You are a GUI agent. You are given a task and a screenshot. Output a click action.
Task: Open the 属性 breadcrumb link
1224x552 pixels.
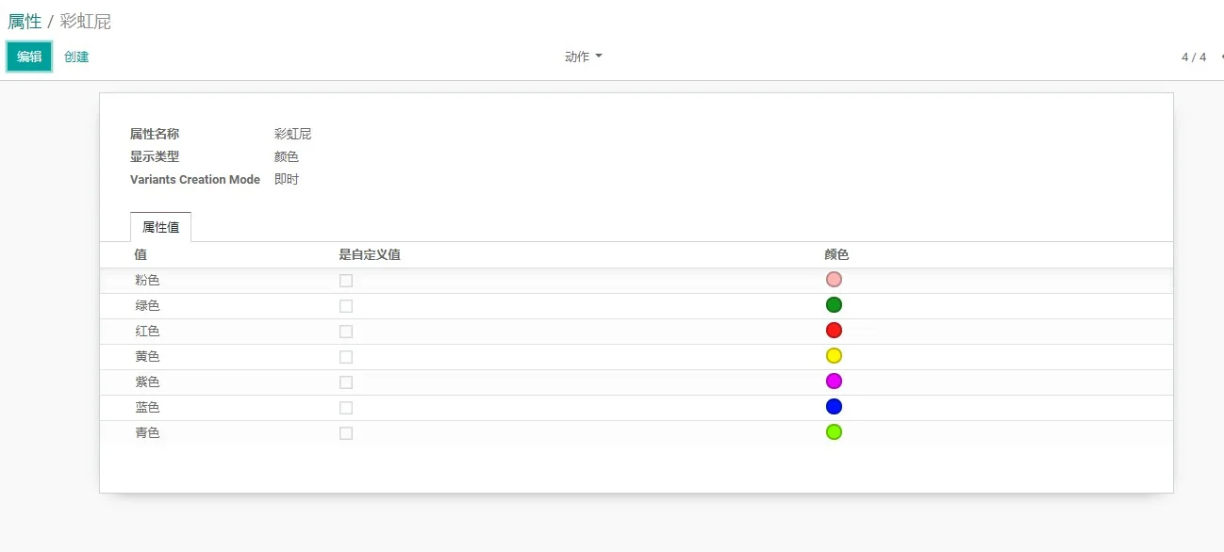(x=25, y=21)
